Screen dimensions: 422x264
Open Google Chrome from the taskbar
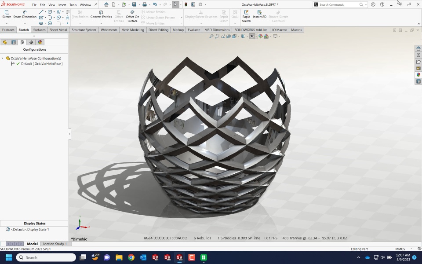(x=131, y=257)
